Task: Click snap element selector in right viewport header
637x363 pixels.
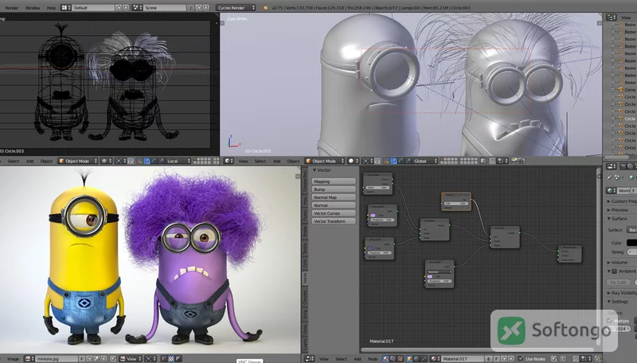Action: pos(502,161)
